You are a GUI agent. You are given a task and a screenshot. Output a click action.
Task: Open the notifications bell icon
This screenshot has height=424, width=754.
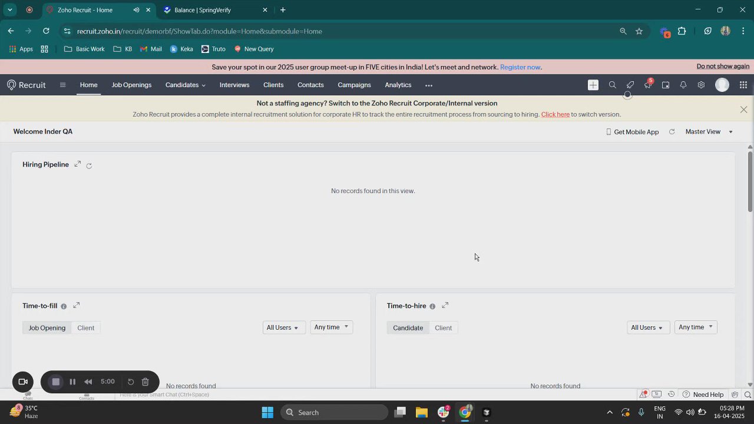[683, 85]
